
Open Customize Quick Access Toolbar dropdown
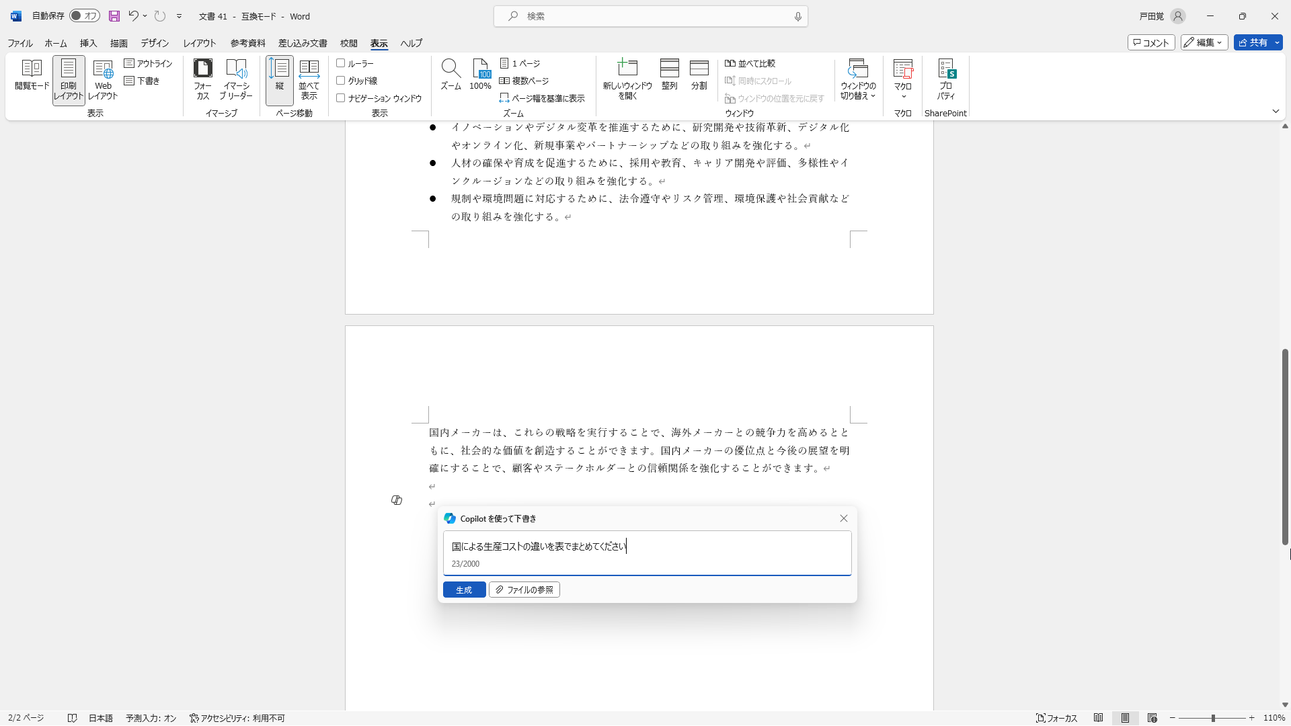[180, 16]
